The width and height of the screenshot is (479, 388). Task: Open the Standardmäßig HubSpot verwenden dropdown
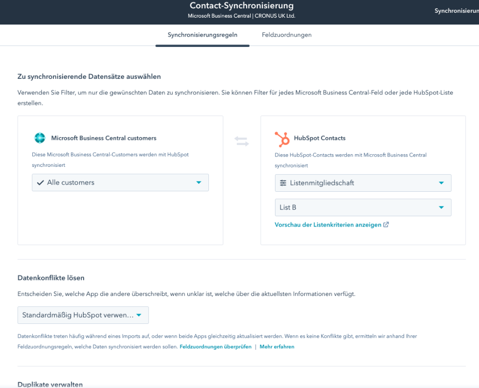tap(83, 315)
